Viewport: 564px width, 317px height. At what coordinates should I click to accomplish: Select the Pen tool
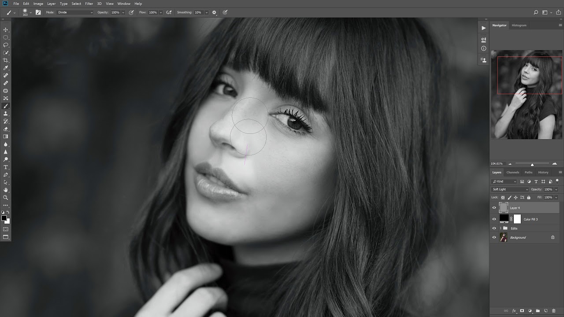tap(6, 175)
